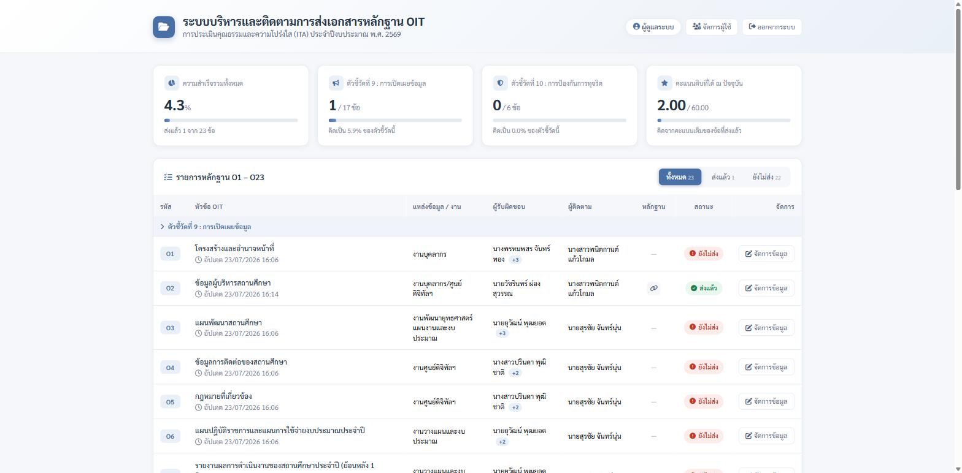Select the ยังไม่ส่ง 22 filter tab
The image size is (962, 473).
pos(766,177)
